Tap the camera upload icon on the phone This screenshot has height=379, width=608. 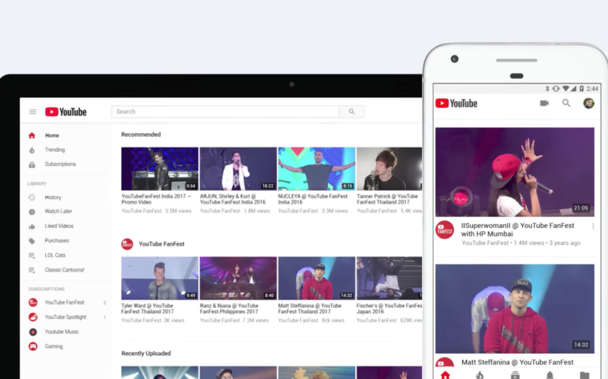(544, 104)
